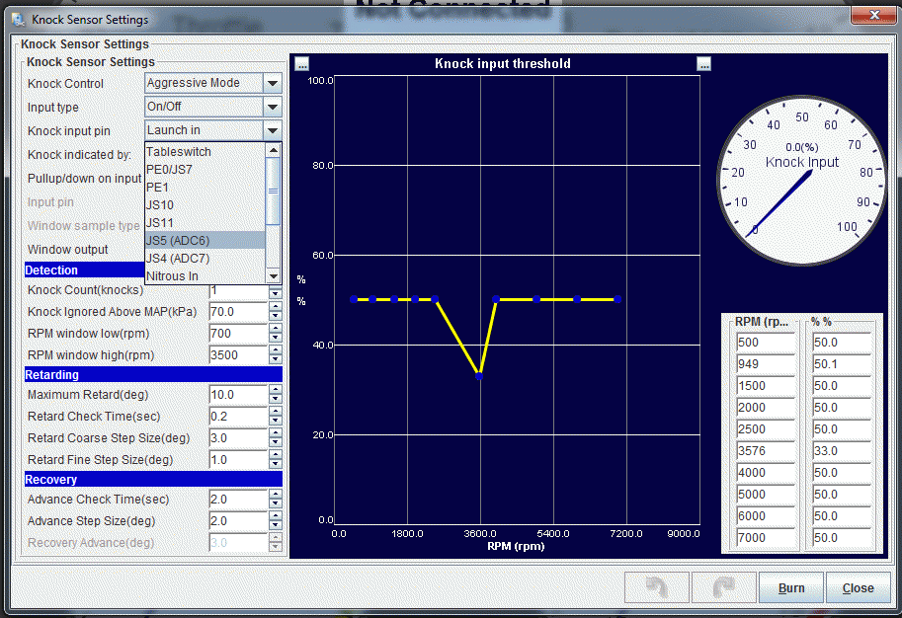Screen dimensions: 902x618
Task: Select the RPM table cell showing 7000
Action: (x=766, y=538)
